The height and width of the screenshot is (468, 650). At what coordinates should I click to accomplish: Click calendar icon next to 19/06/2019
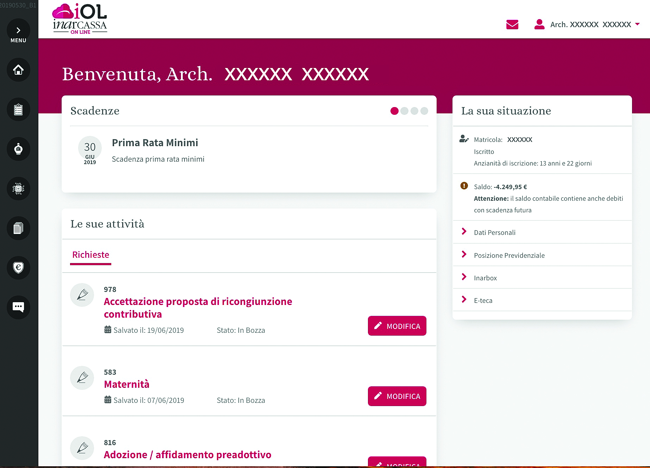(108, 330)
